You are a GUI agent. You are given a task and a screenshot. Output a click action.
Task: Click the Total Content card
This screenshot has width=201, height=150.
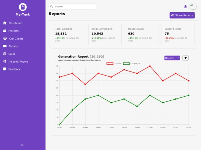[x=68, y=34]
